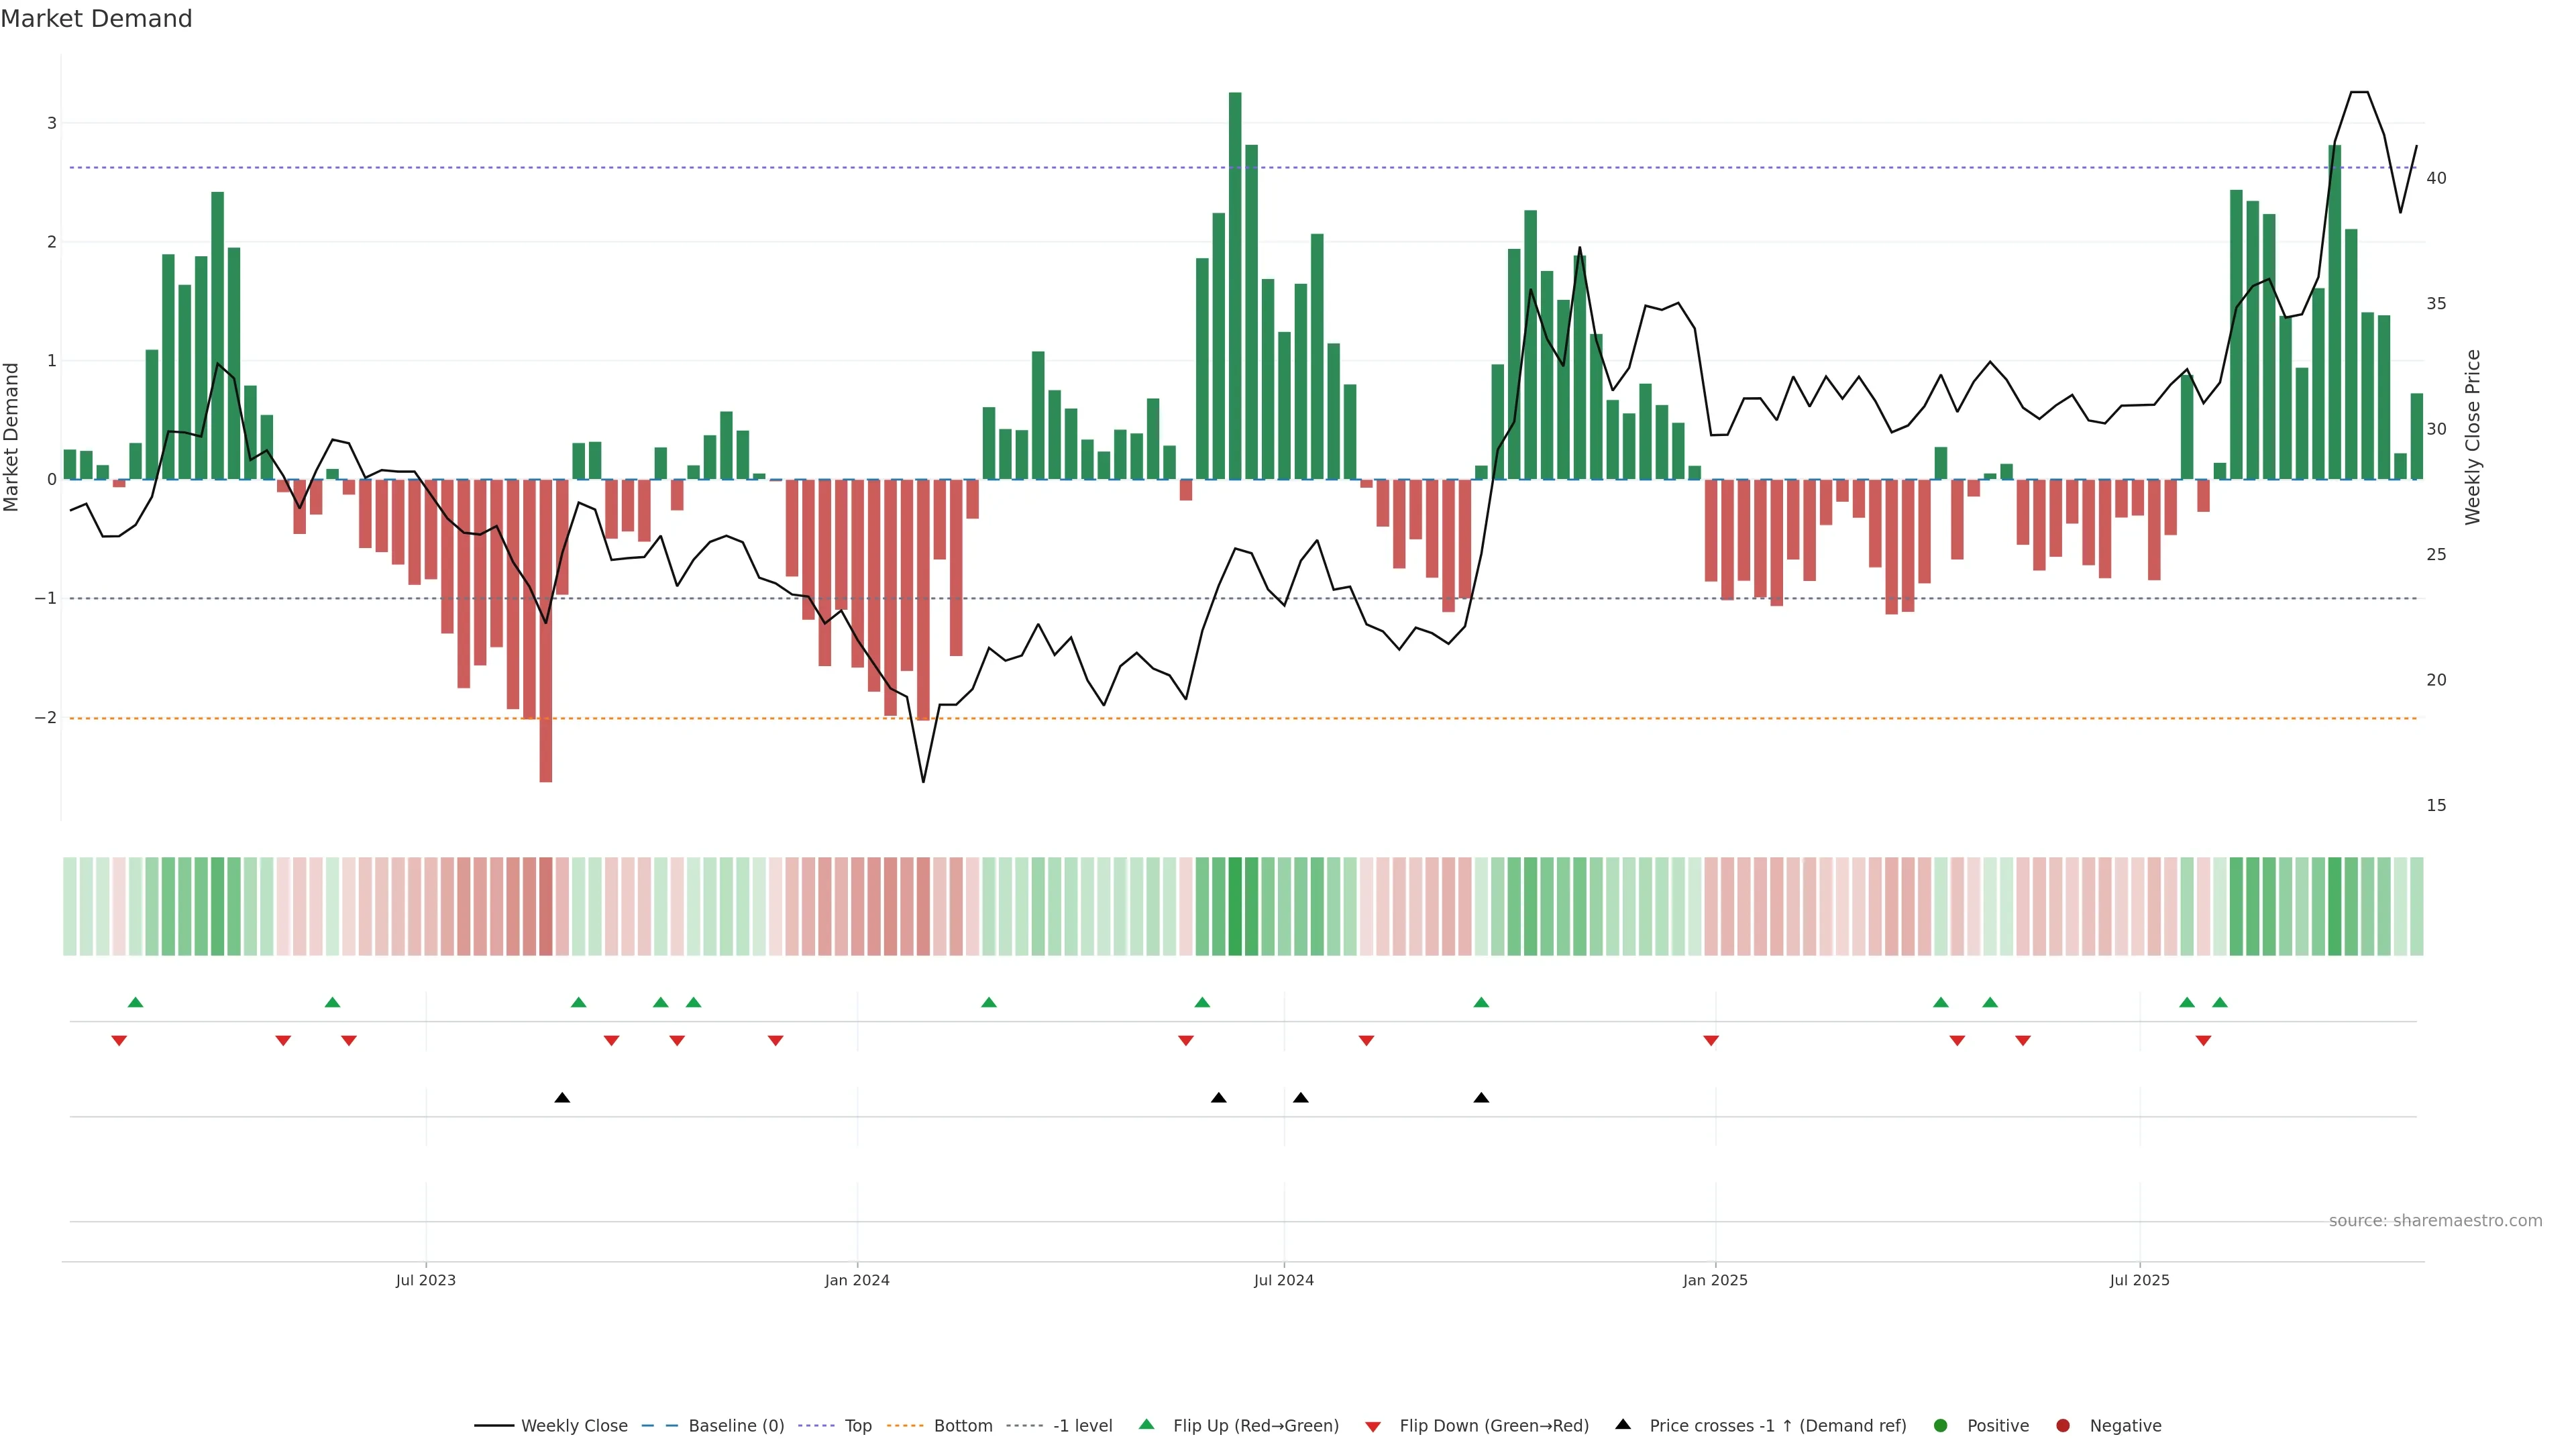The image size is (2576, 1449).
Task: Click the last black triangle price-cross marker
Action: click(1481, 1097)
